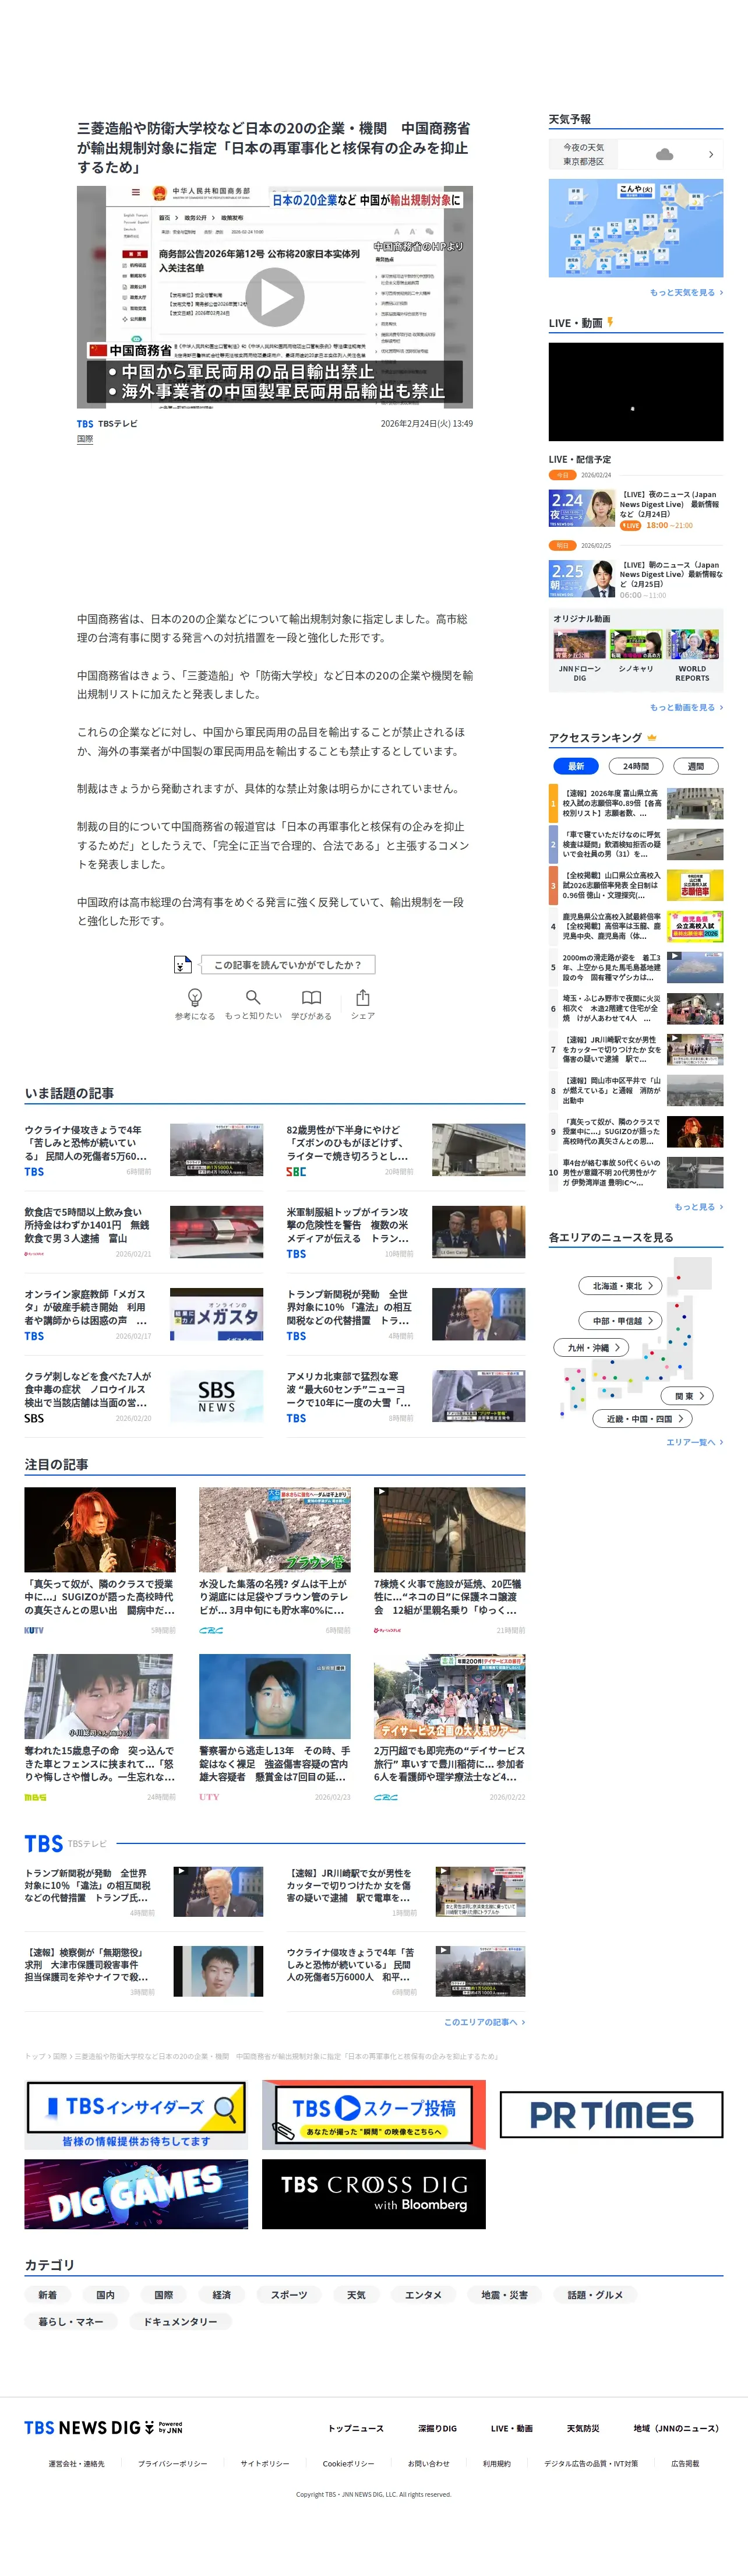This screenshot has width=748, height=2576.
Task: Open the article survey document icon
Action: 182,965
